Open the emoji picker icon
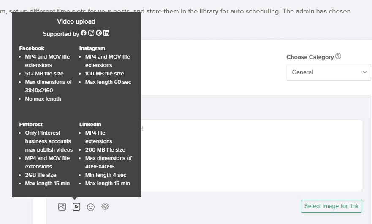 91,207
